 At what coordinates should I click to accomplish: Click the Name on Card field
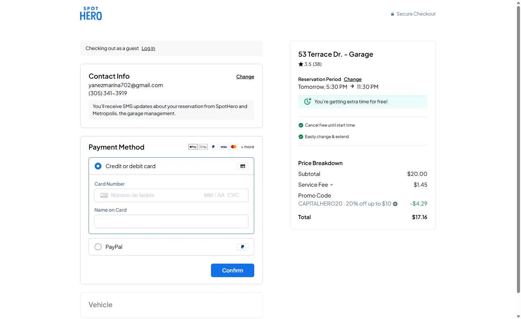pos(171,221)
